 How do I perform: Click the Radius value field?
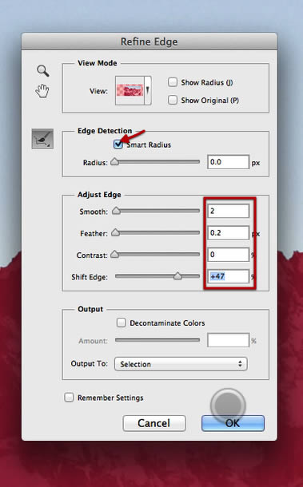(x=229, y=162)
